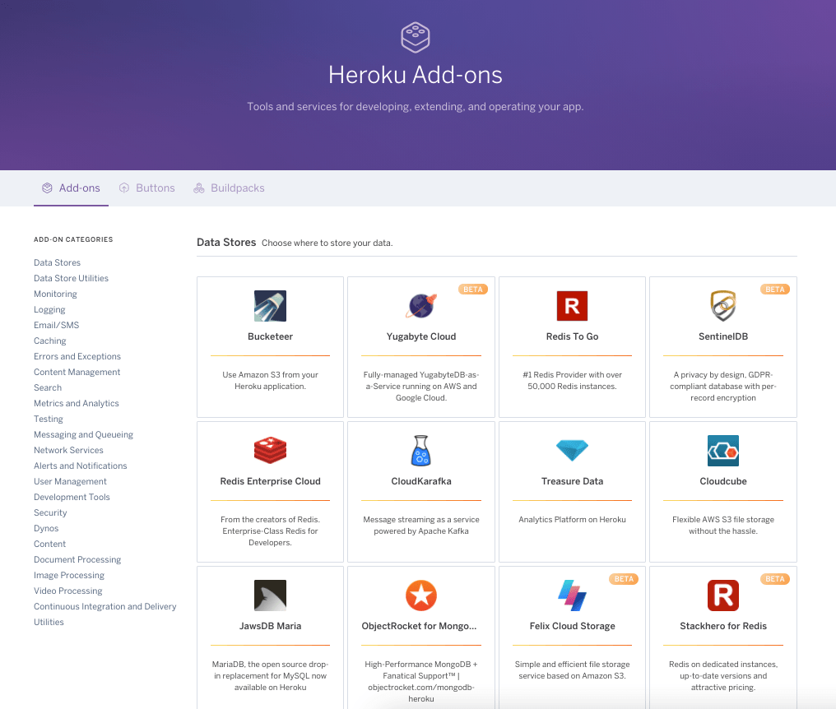This screenshot has width=836, height=709.
Task: Click 'Analytics Platform on Heroku' text
Action: pyautogui.click(x=572, y=520)
